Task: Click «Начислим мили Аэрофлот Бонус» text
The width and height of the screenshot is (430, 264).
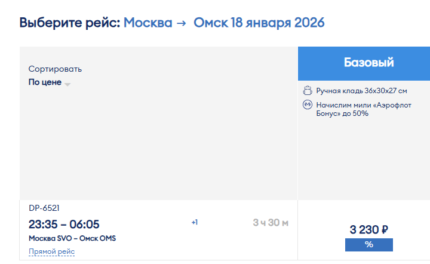Action: click(364, 109)
